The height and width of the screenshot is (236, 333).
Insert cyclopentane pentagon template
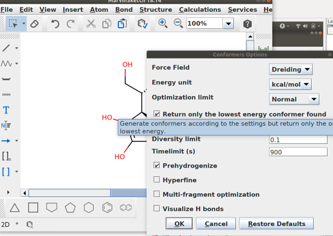[x=70, y=207]
